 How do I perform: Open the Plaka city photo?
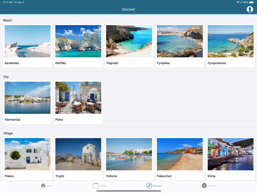pyautogui.click(x=78, y=98)
